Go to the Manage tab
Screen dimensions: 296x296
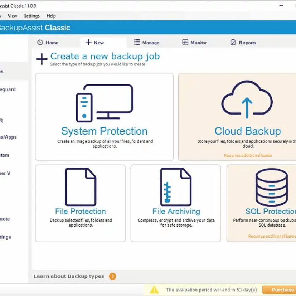pyautogui.click(x=146, y=43)
